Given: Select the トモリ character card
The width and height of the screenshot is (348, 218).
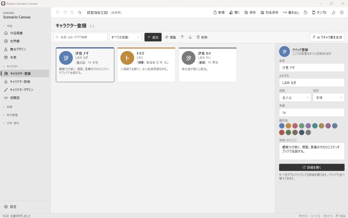Looking at the screenshot, I should [146, 65].
